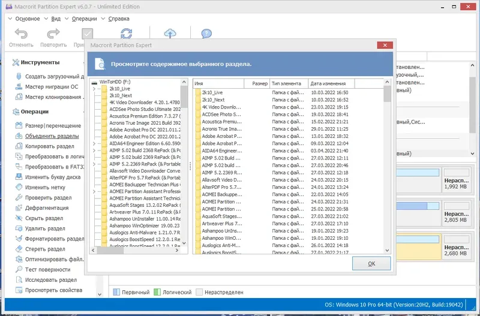Click the Нерасп… 1,992 MB disk block

(457, 179)
